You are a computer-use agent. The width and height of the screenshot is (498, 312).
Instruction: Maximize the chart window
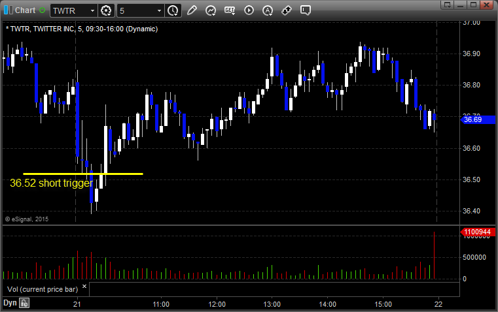coord(473,5)
